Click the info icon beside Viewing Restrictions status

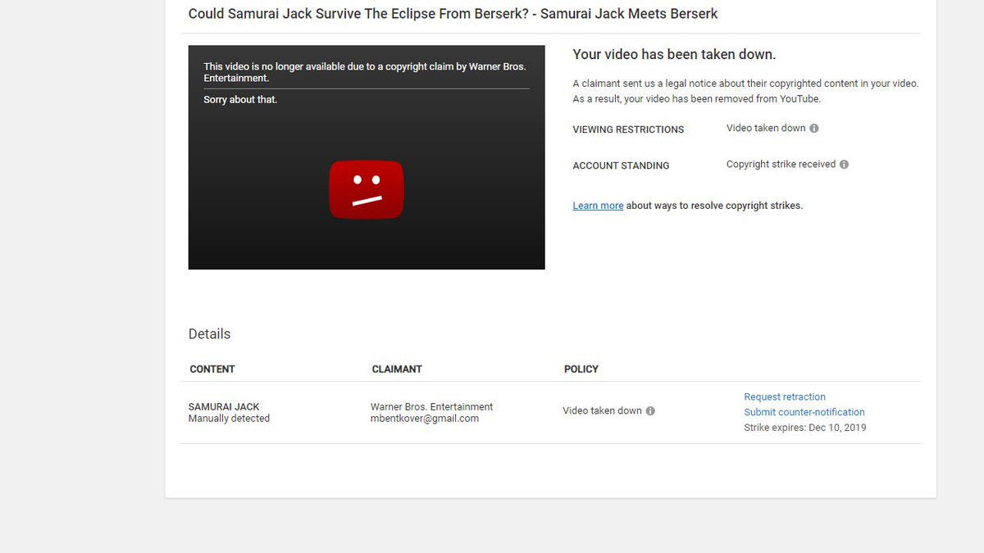coord(814,129)
